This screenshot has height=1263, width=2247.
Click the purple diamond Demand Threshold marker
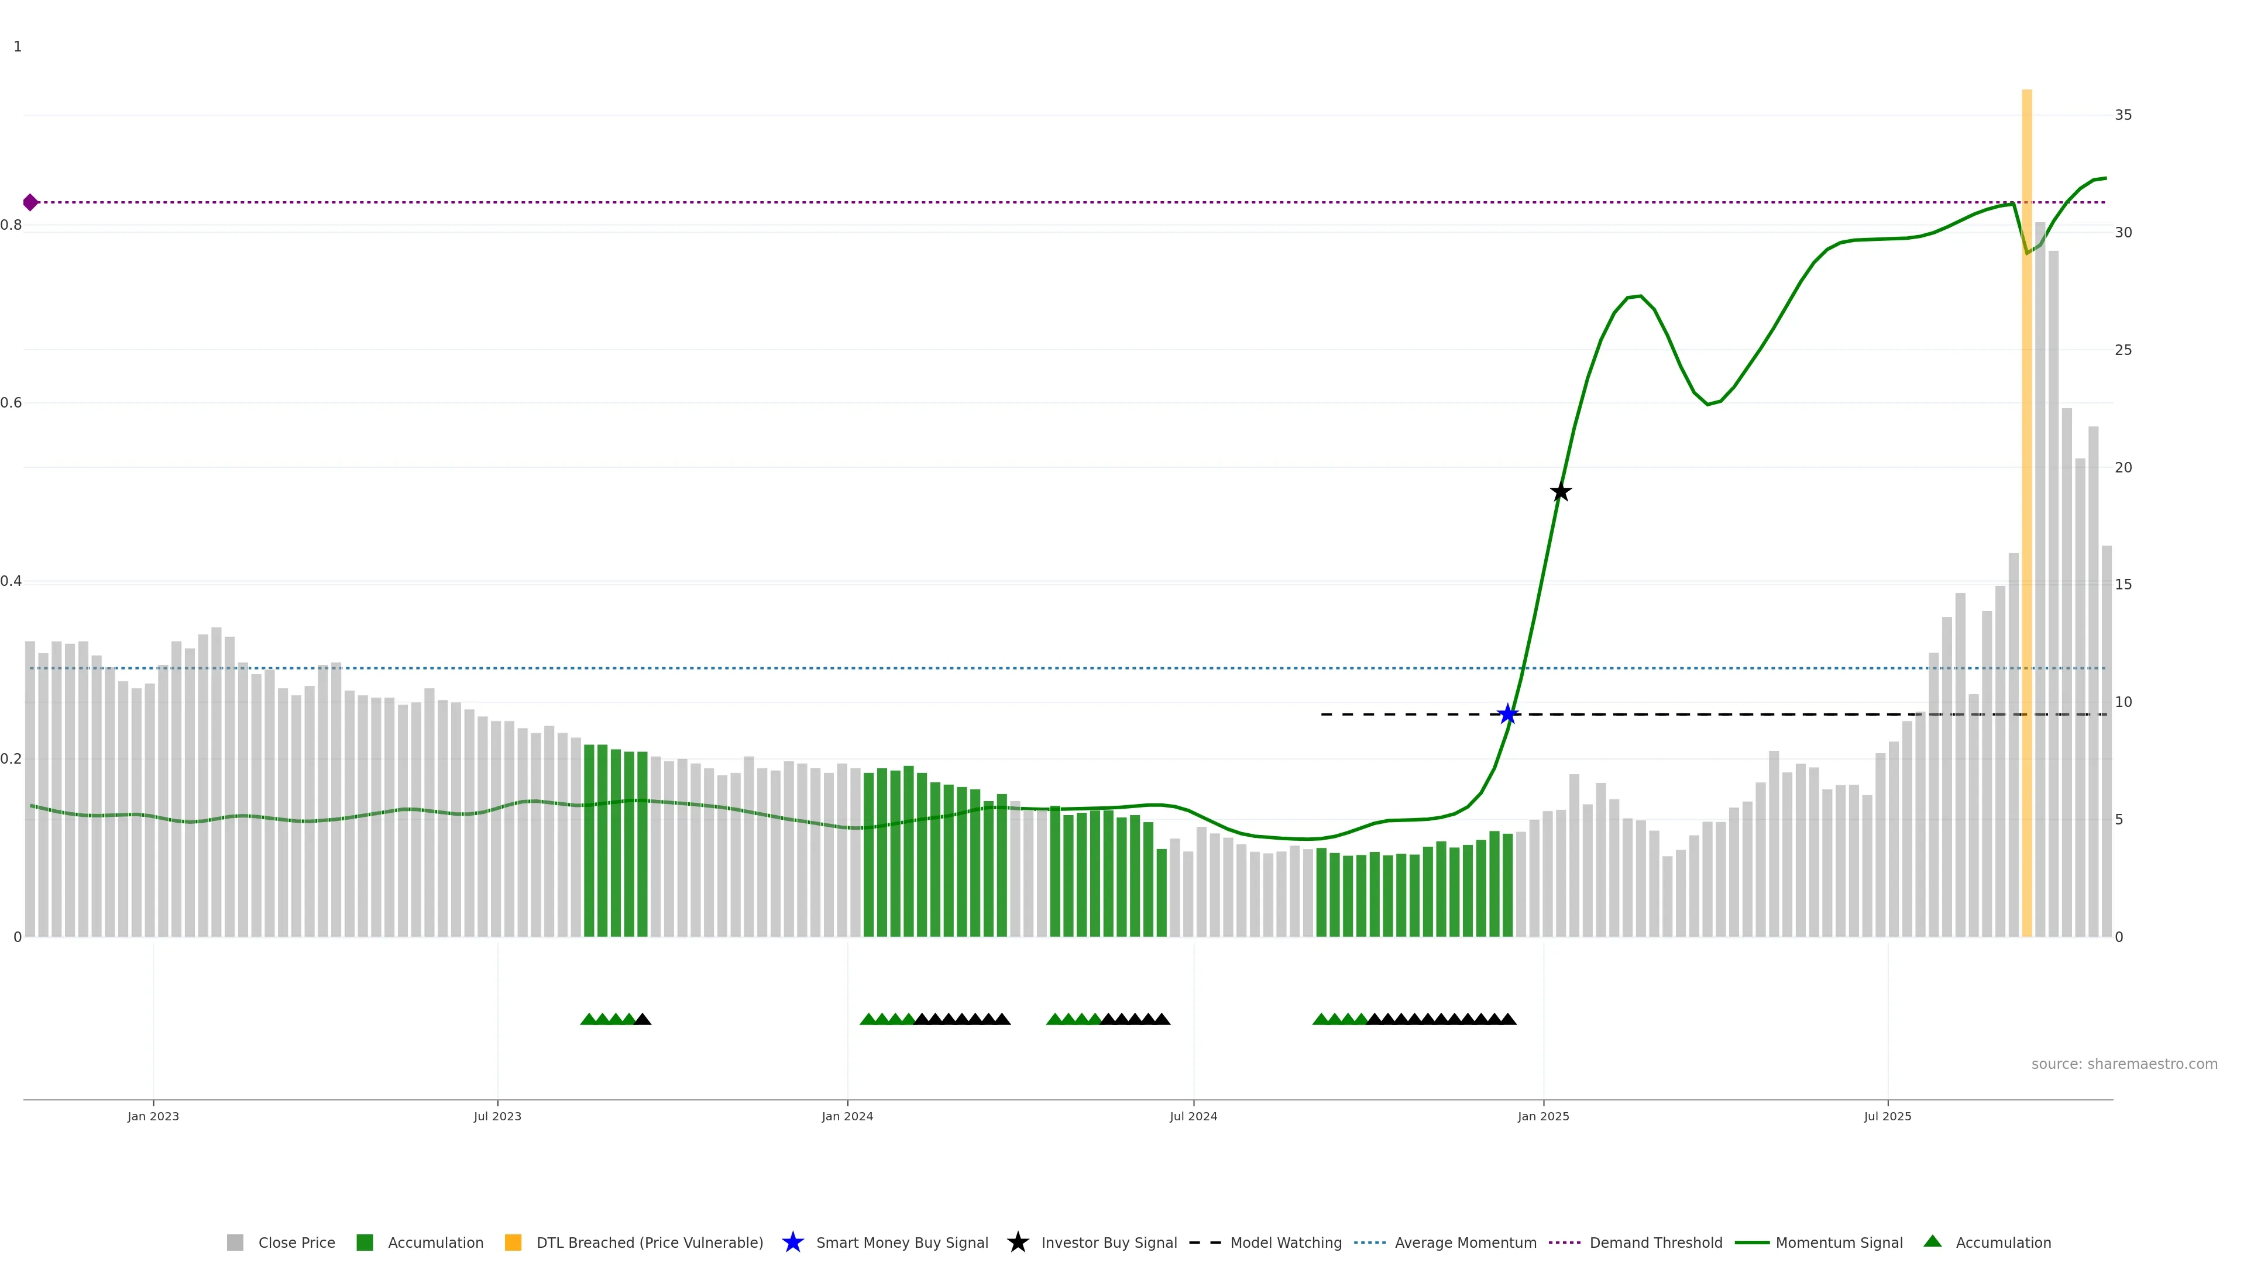30,202
